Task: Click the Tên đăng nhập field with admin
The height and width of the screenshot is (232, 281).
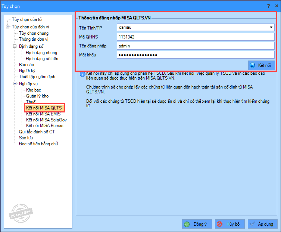Action: tap(196, 46)
